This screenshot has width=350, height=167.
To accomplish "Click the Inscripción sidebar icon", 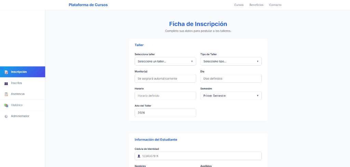I will pos(6,72).
